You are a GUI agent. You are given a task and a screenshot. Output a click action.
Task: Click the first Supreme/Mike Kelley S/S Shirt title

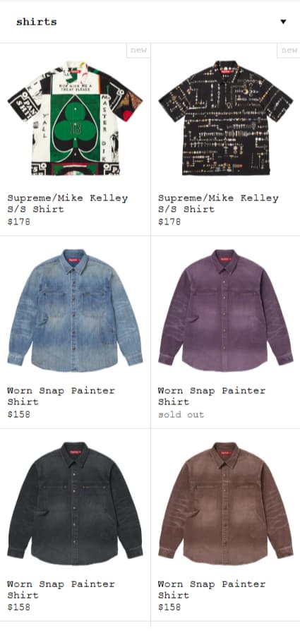pyautogui.click(x=68, y=203)
